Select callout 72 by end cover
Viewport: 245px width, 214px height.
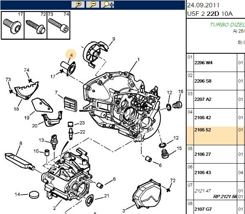click(x=173, y=180)
